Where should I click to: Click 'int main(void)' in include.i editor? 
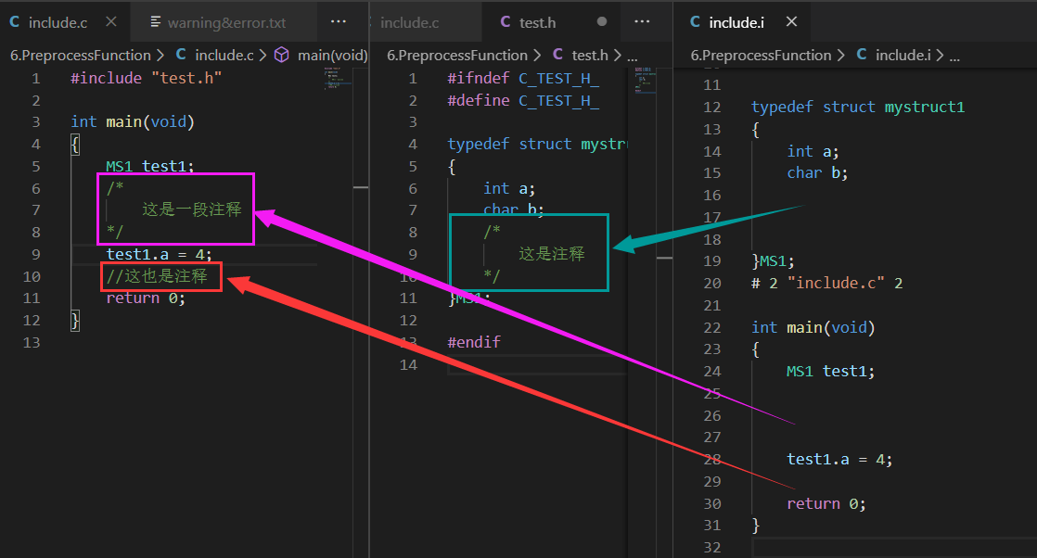813,327
